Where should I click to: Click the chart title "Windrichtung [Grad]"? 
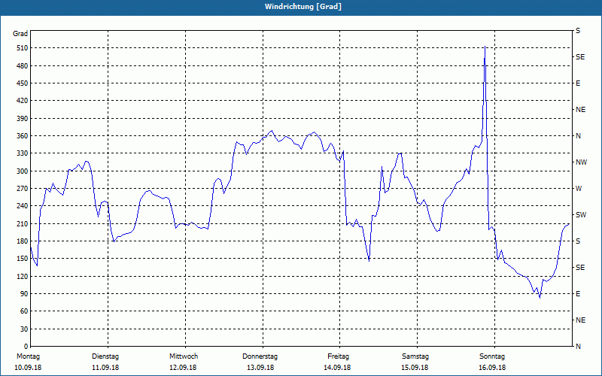pyautogui.click(x=303, y=7)
